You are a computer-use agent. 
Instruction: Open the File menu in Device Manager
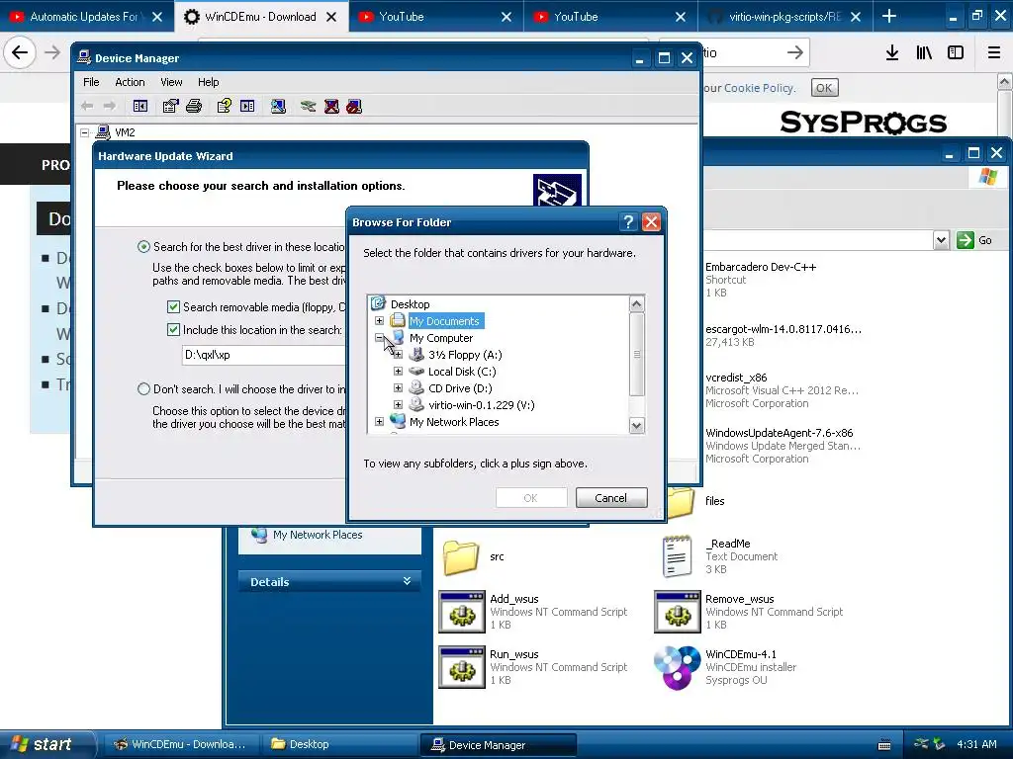(91, 82)
